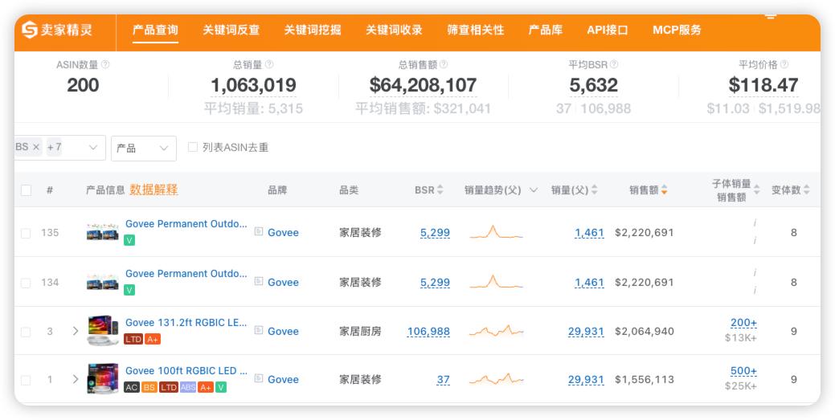Screen dimensions: 835x420
Task: Click the sales trend sparkline in row 135
Action: (x=497, y=232)
